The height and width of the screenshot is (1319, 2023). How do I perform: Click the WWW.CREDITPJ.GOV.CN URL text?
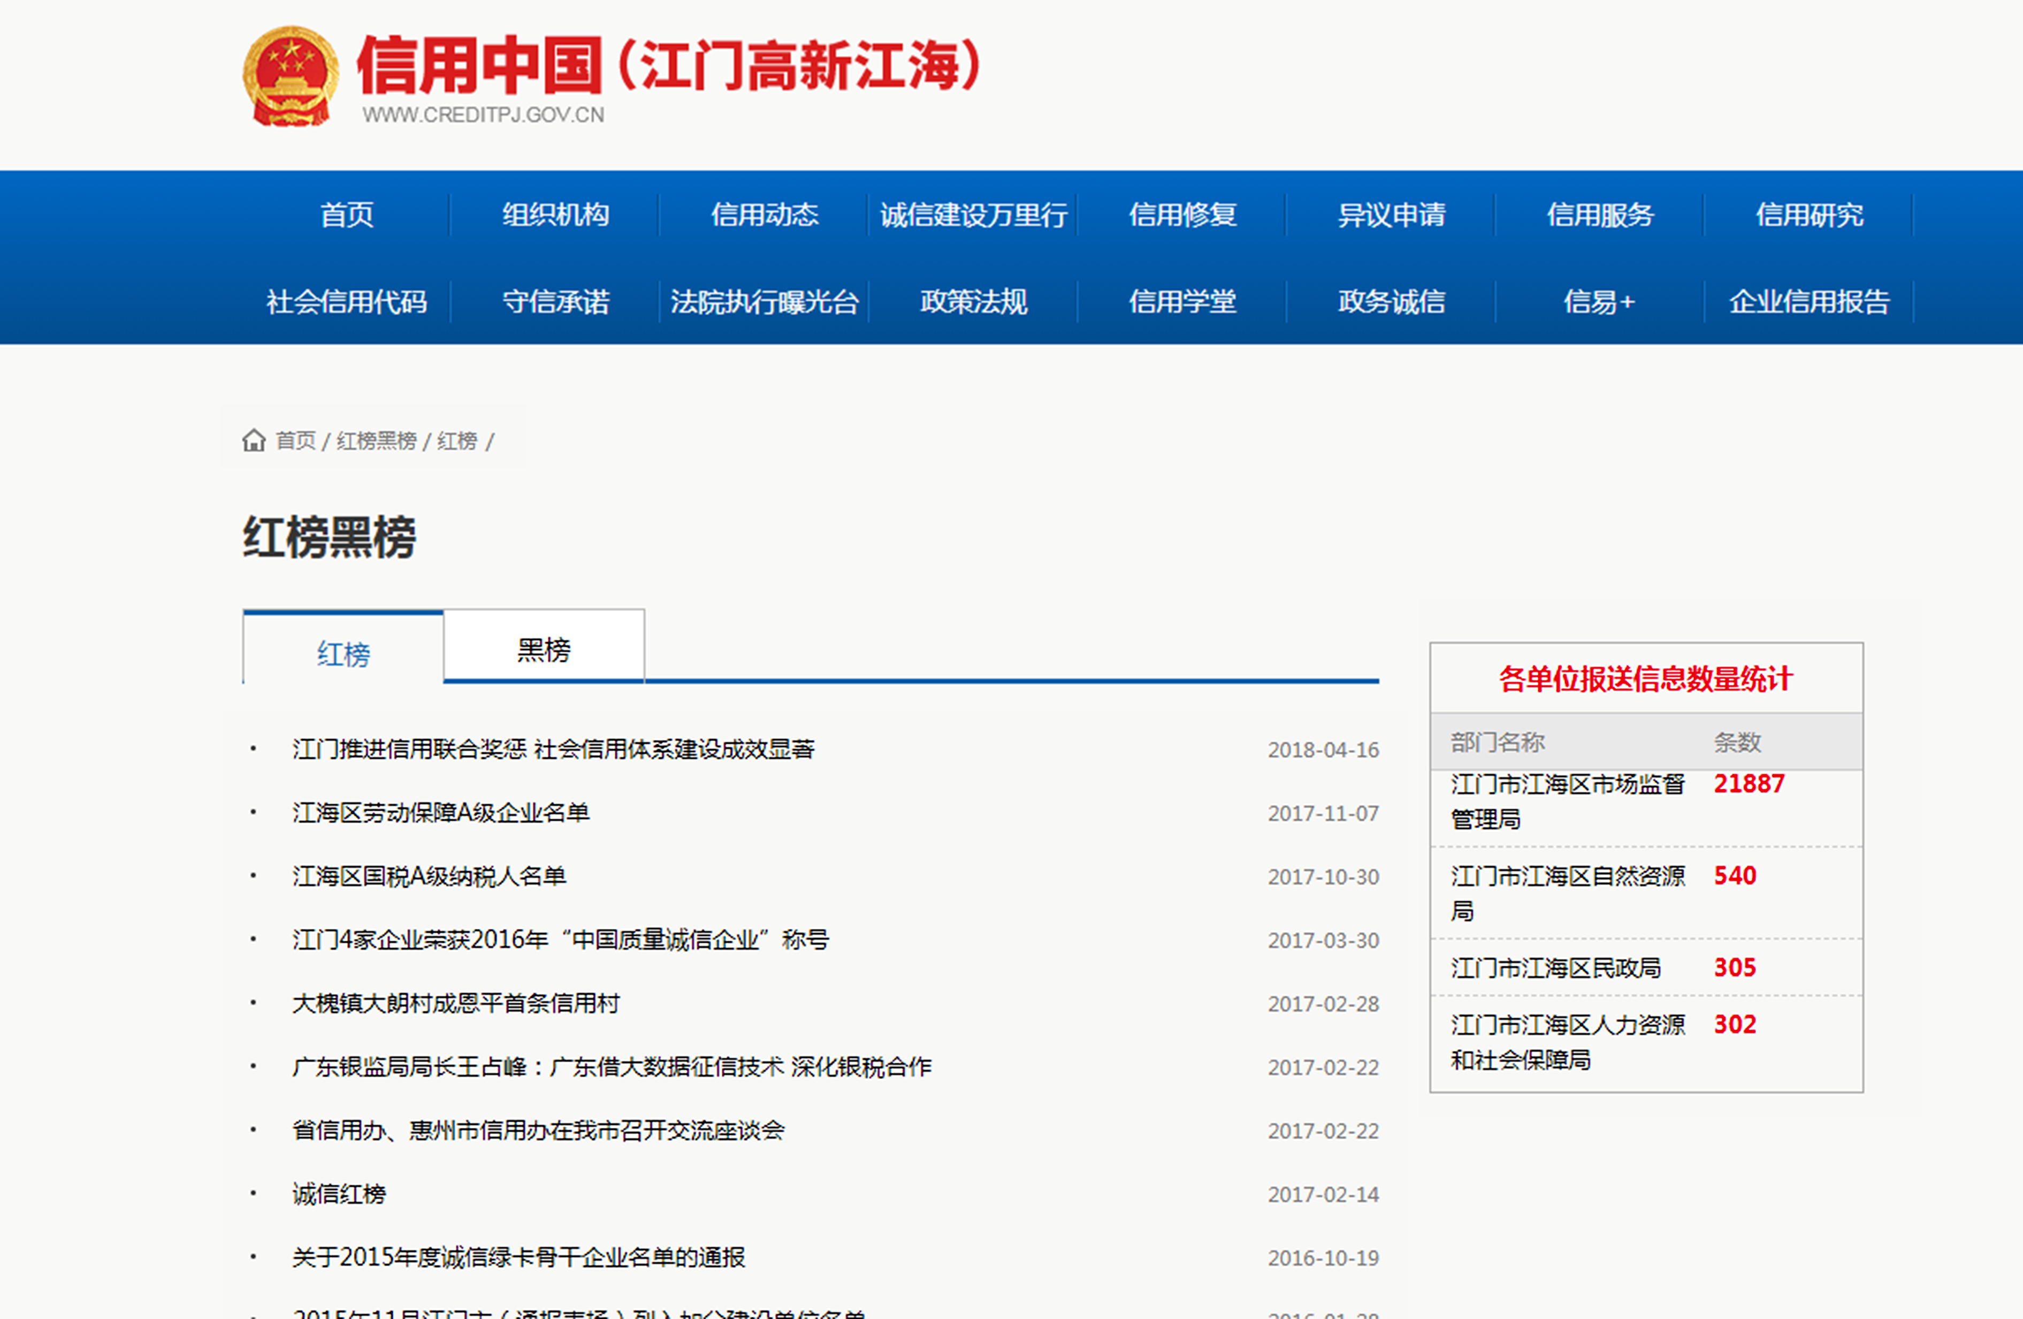(484, 114)
